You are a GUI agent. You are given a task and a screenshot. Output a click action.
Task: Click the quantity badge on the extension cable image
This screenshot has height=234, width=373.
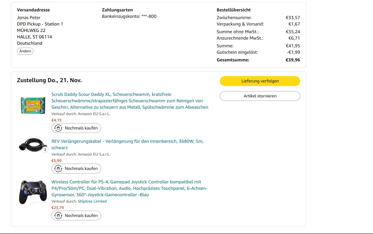coord(45,150)
